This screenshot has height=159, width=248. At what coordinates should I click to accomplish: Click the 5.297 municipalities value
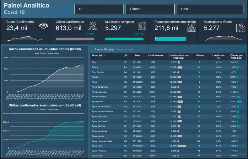pos(113,28)
